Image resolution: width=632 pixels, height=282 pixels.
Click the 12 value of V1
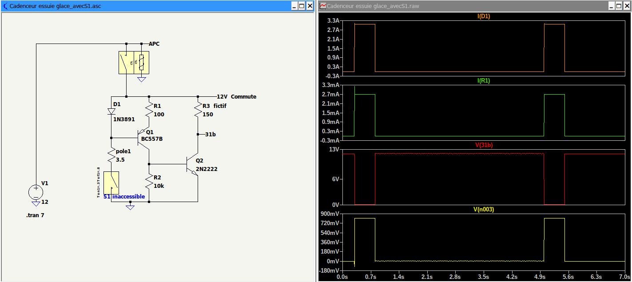click(44, 202)
